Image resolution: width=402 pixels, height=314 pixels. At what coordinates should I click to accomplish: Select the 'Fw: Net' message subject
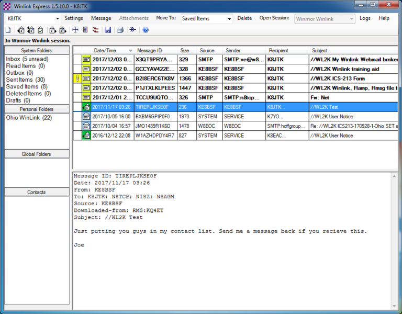320,97
